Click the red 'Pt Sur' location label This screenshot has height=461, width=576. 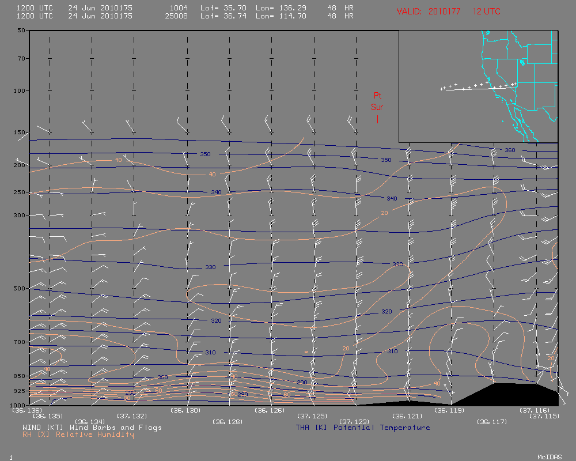click(377, 101)
